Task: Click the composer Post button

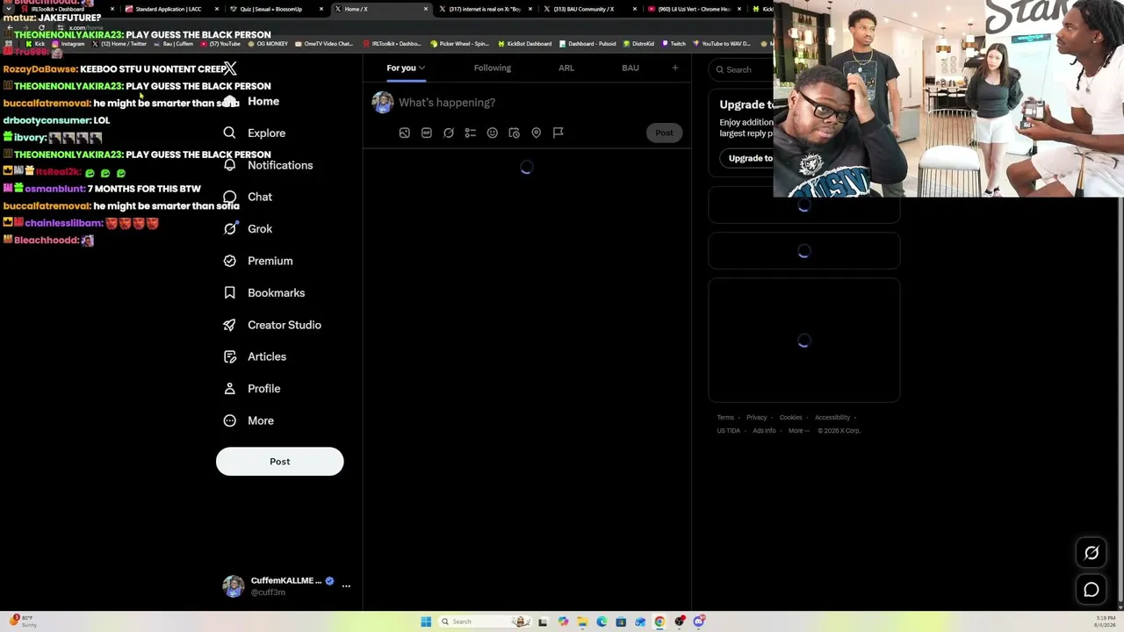Action: pyautogui.click(x=664, y=133)
